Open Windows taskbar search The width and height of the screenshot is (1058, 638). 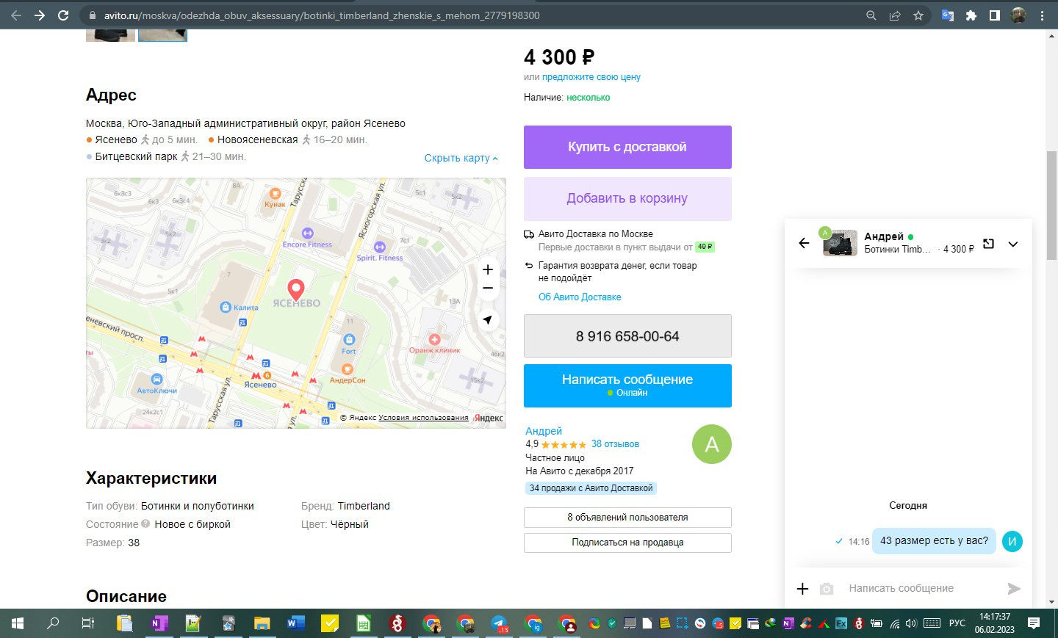53,623
